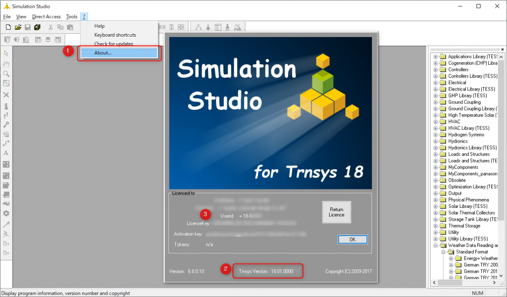507x297 pixels.
Task: Select the arrow selection tool
Action: (6, 53)
